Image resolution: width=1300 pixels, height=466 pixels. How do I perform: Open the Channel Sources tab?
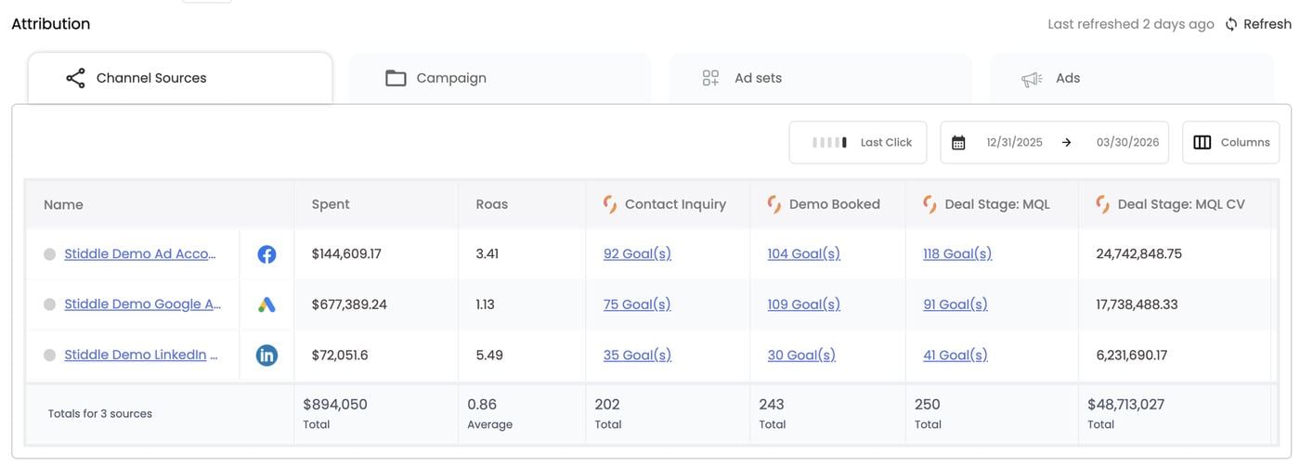pos(180,78)
